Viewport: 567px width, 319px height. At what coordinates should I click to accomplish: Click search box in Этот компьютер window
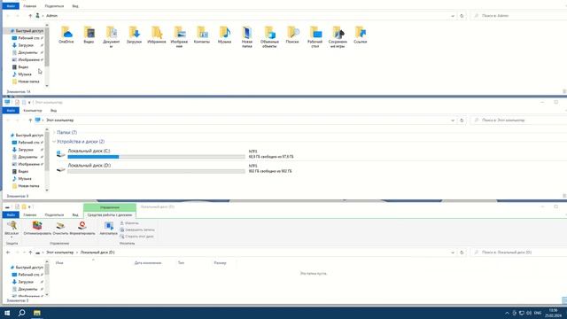(x=519, y=121)
